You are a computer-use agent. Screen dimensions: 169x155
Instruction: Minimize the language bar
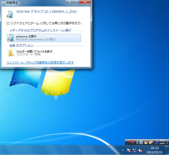click(x=167, y=141)
